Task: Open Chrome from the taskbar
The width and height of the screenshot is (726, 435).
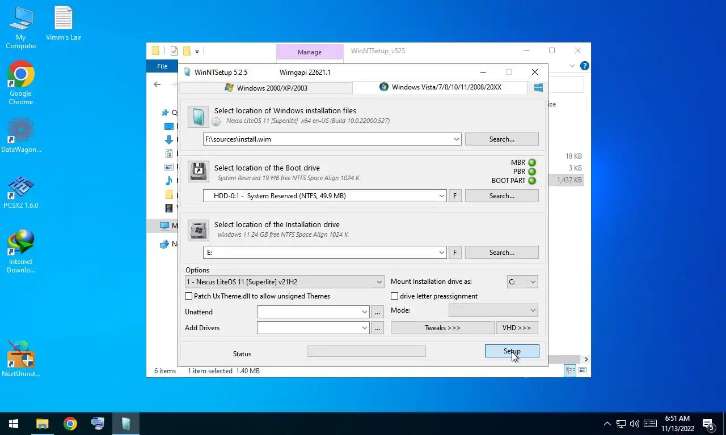Action: point(70,424)
